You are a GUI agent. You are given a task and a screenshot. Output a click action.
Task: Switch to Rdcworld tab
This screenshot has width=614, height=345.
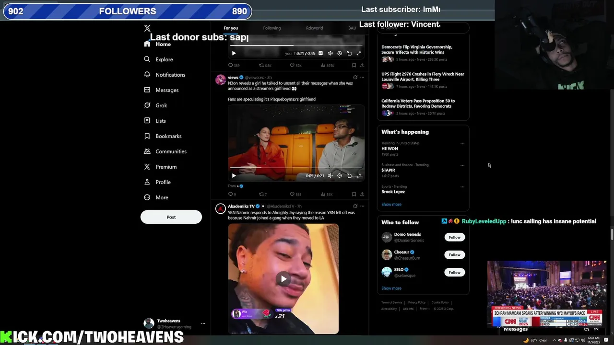point(314,28)
